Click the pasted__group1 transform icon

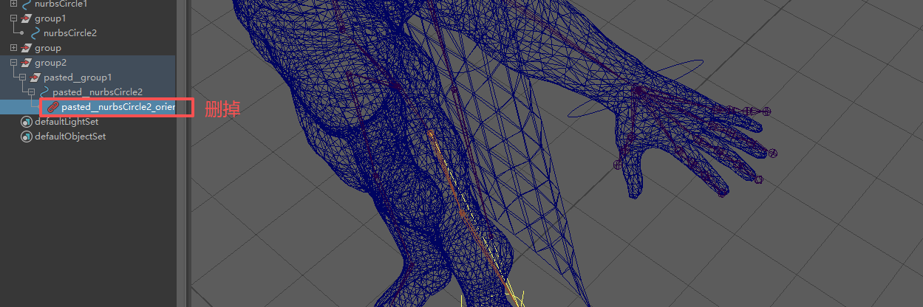pos(35,77)
